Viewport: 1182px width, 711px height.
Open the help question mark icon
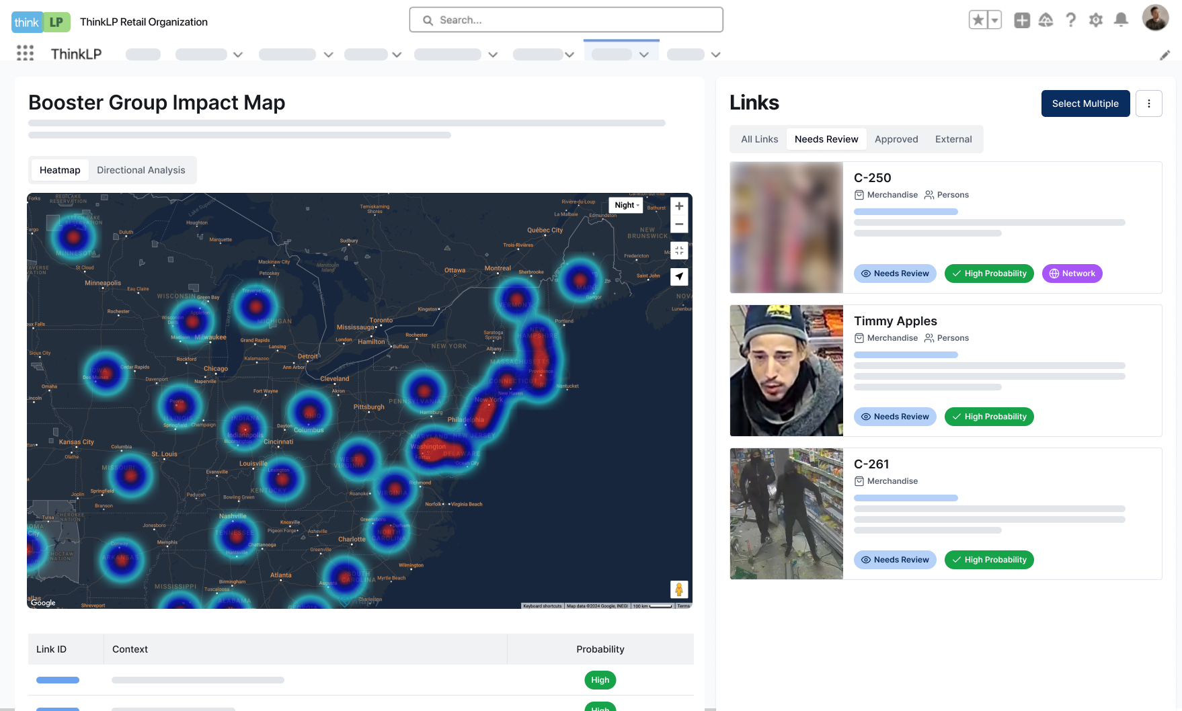coord(1071,19)
